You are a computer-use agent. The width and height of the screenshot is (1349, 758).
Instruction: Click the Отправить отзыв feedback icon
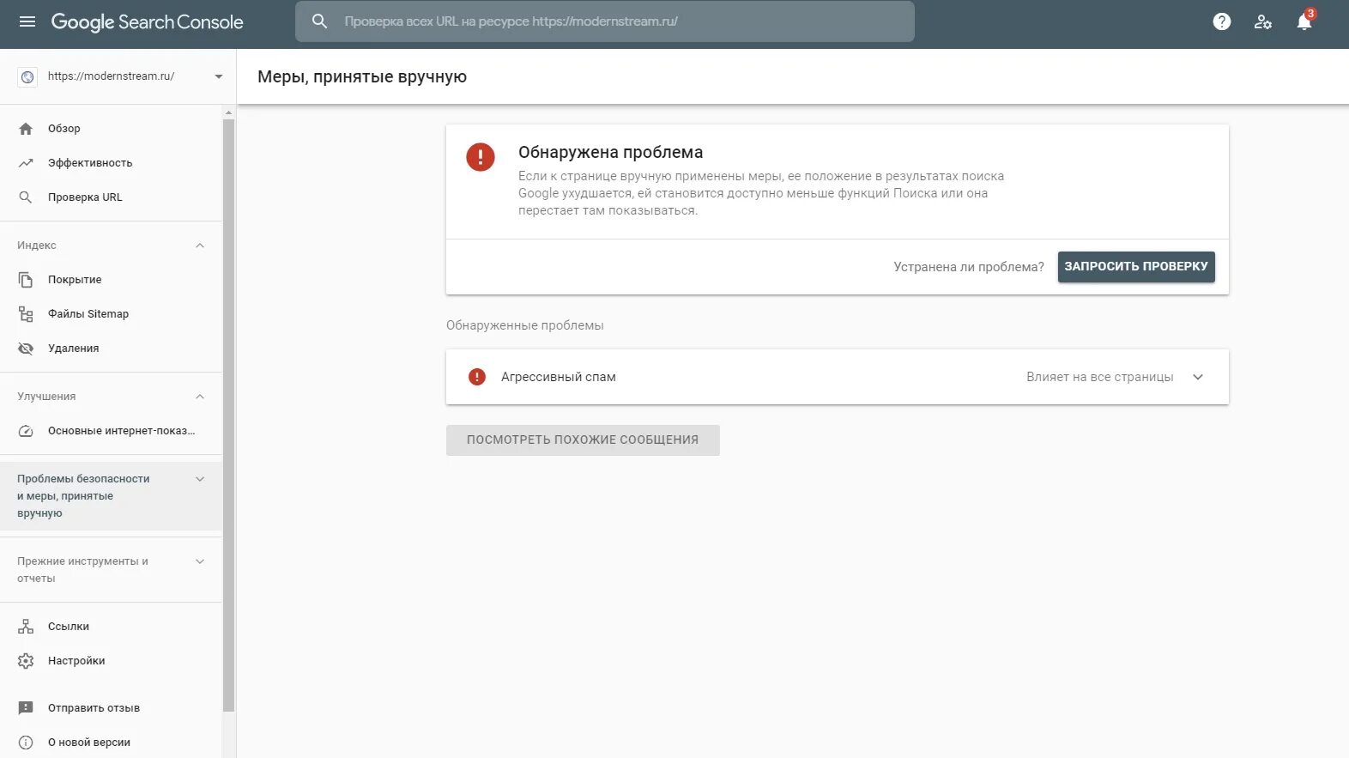[x=26, y=708]
